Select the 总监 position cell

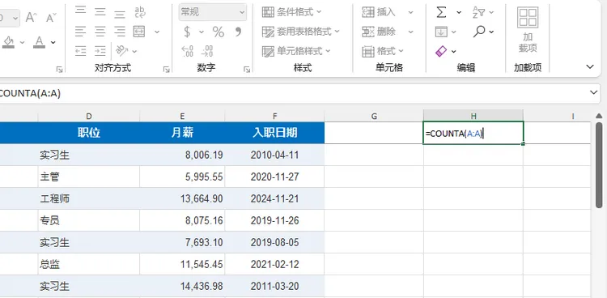89,264
